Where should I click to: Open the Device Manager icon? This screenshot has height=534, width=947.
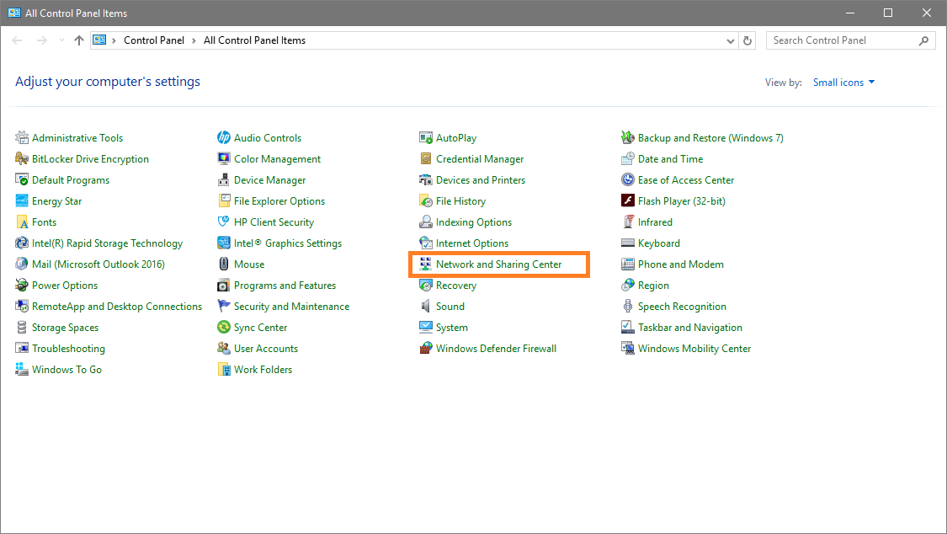[223, 180]
